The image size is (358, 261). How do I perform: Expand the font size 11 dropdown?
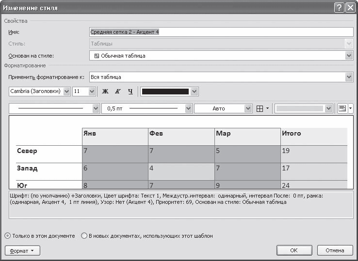[x=92, y=92]
